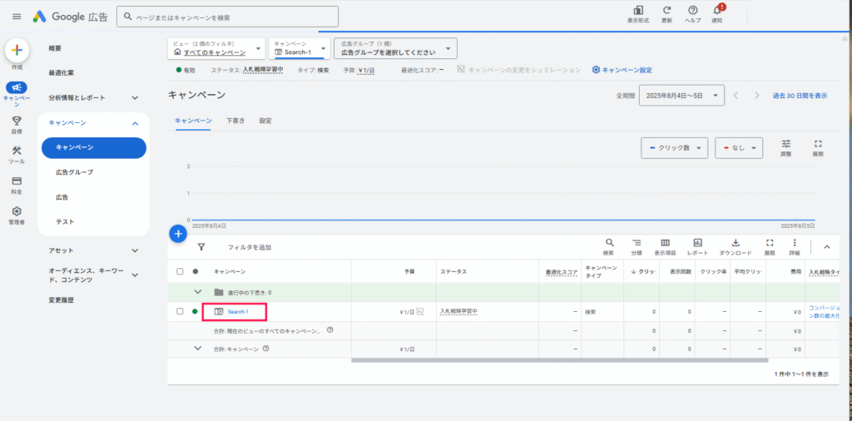Viewport: 852px width, 421px height.
Task: Open the ヘルプ question mark icon
Action: coord(692,10)
